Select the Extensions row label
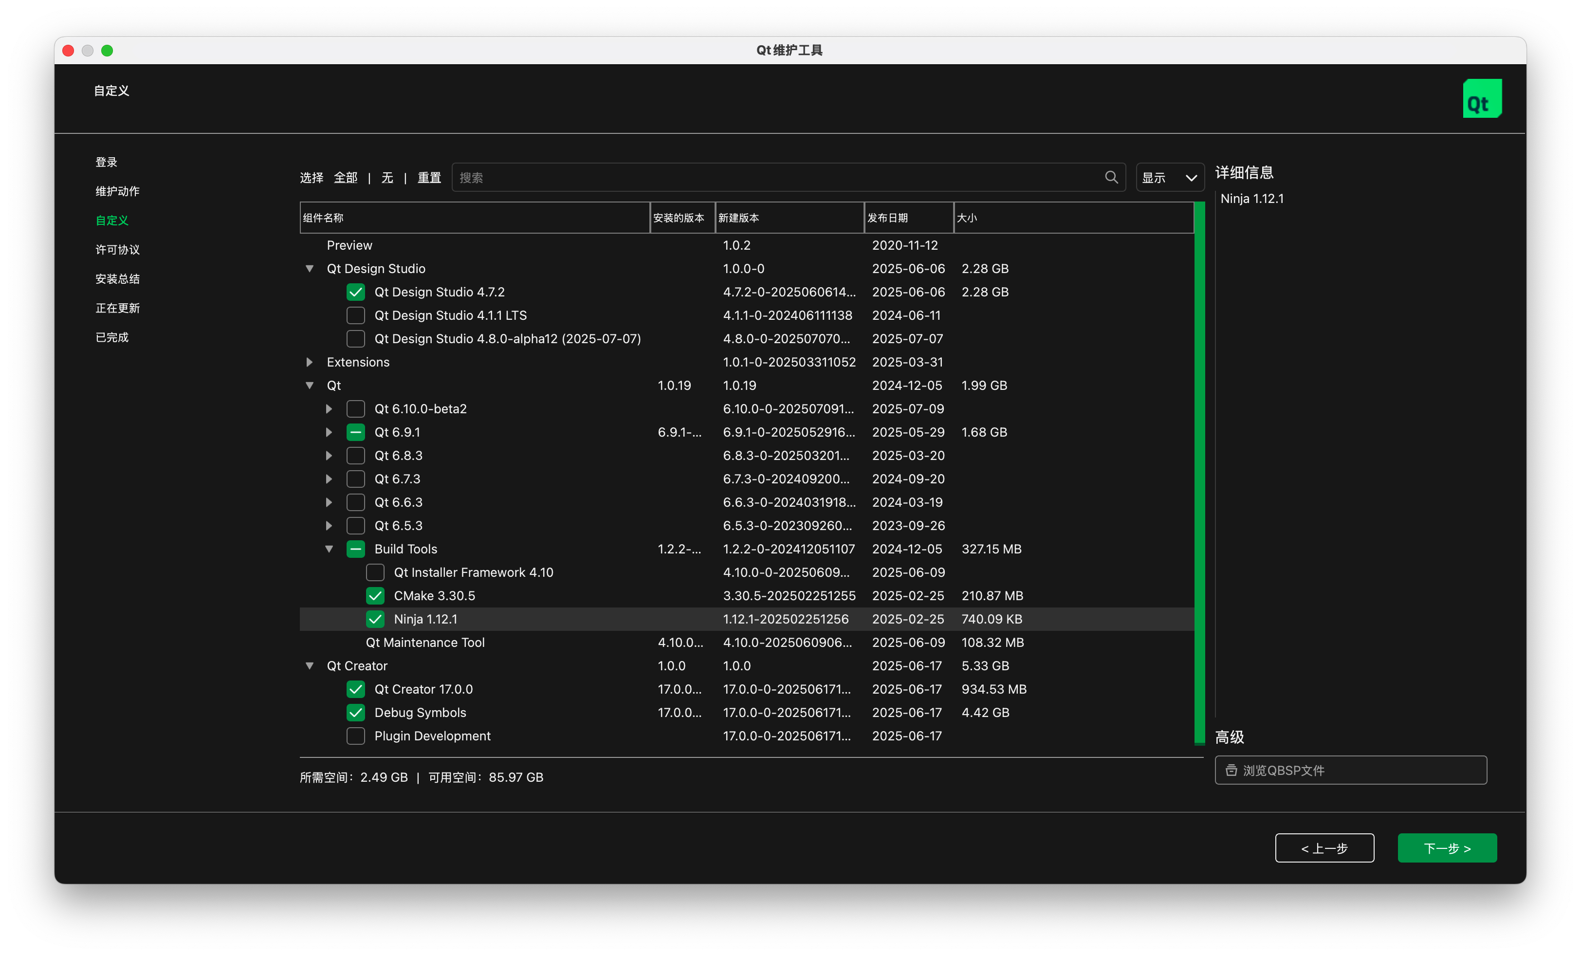Viewport: 1581px width, 956px height. [358, 362]
